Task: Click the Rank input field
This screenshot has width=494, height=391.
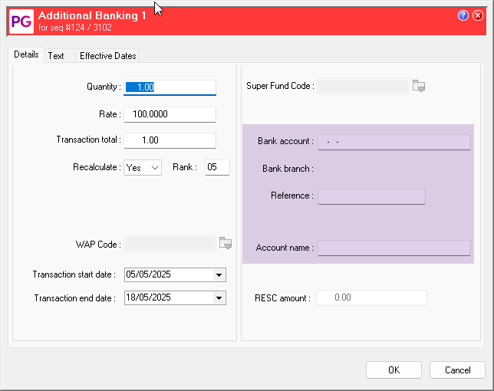Action: (x=217, y=167)
